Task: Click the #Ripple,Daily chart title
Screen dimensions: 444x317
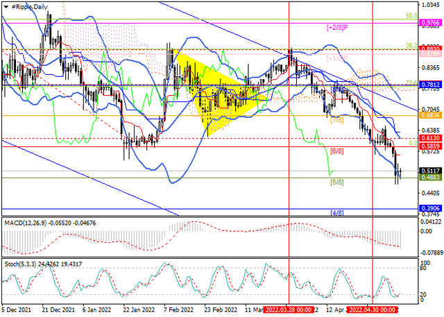Action: 29,7
